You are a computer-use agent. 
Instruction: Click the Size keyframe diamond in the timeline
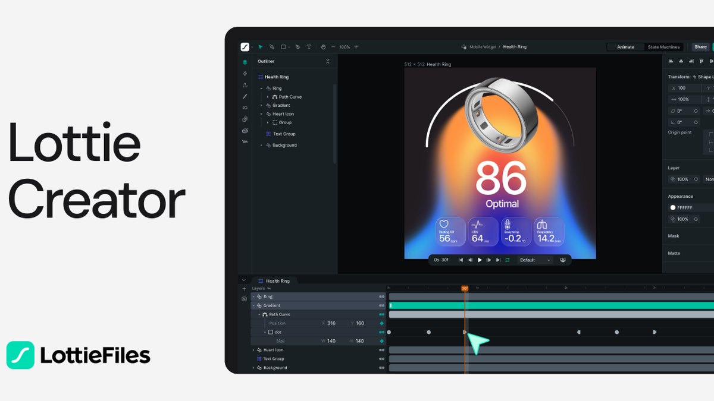point(382,341)
